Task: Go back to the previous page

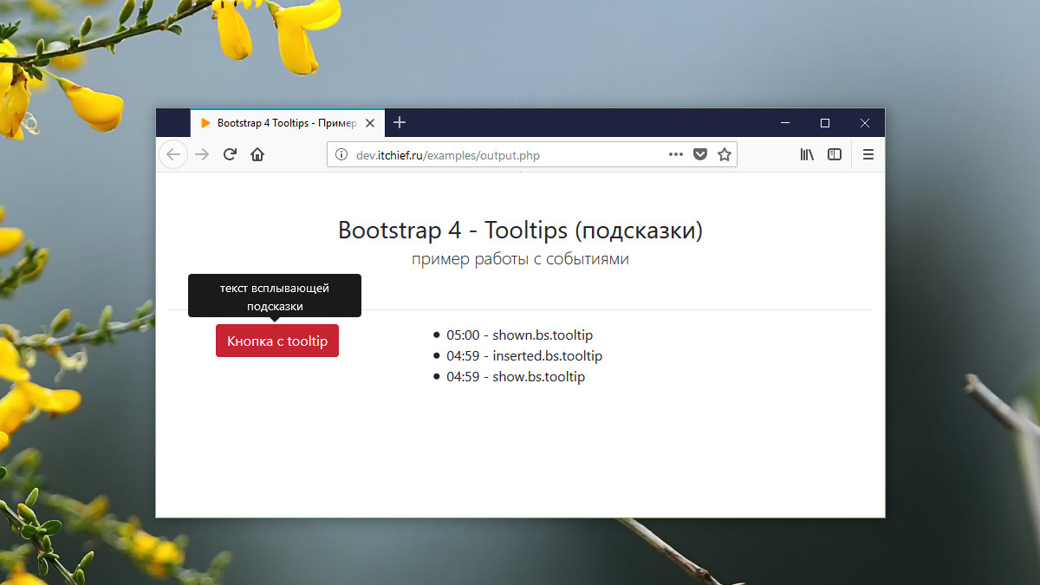Action: pyautogui.click(x=173, y=154)
